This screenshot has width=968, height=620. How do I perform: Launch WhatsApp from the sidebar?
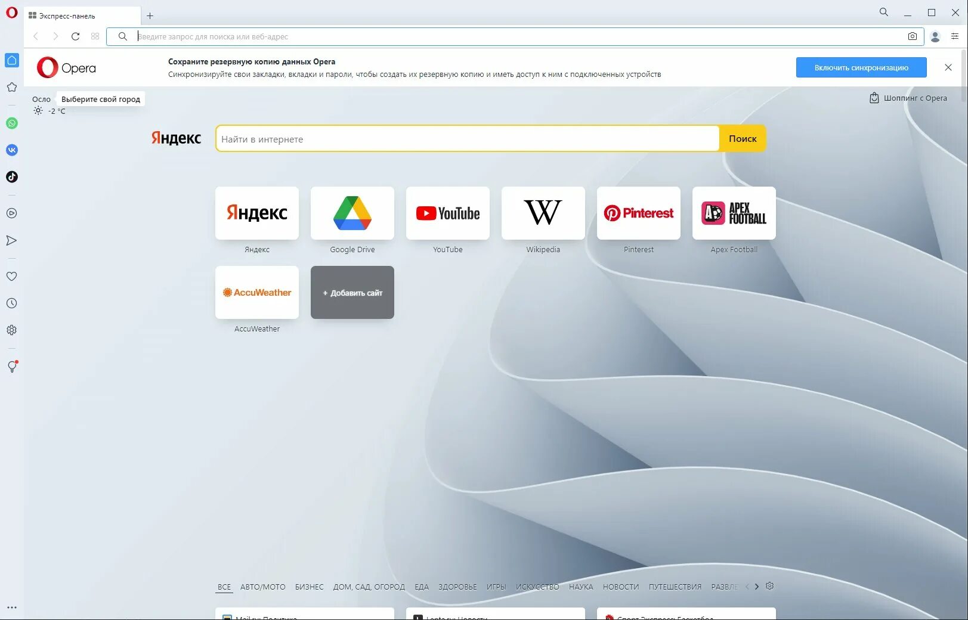click(x=12, y=123)
